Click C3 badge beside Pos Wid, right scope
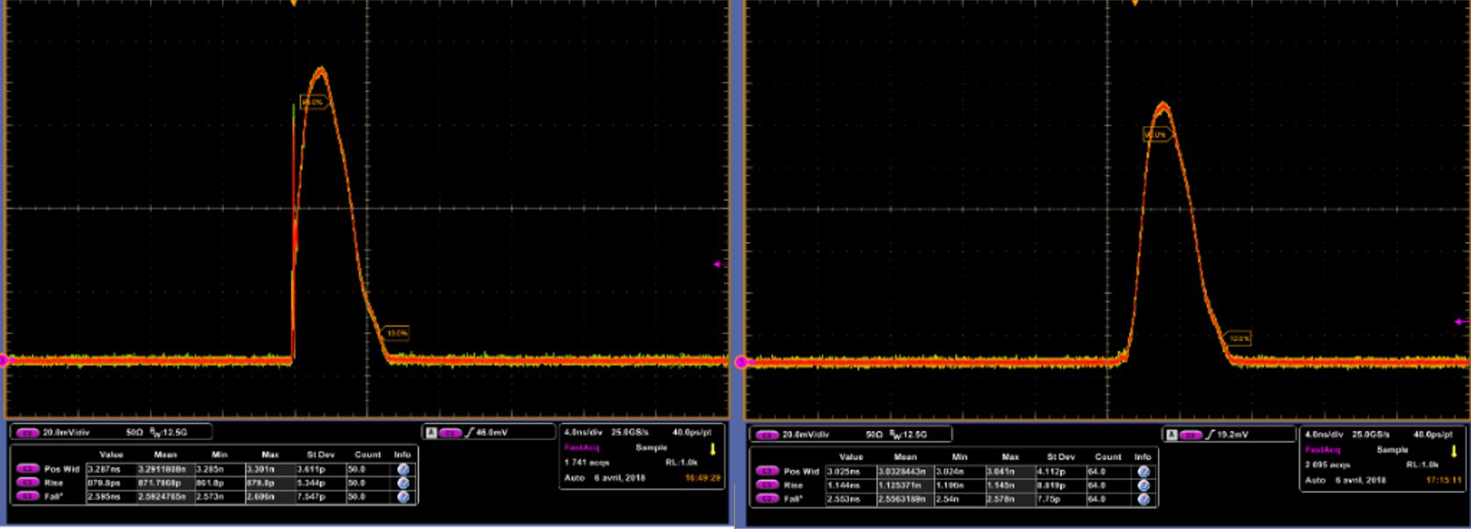The image size is (1471, 529). coord(767,471)
